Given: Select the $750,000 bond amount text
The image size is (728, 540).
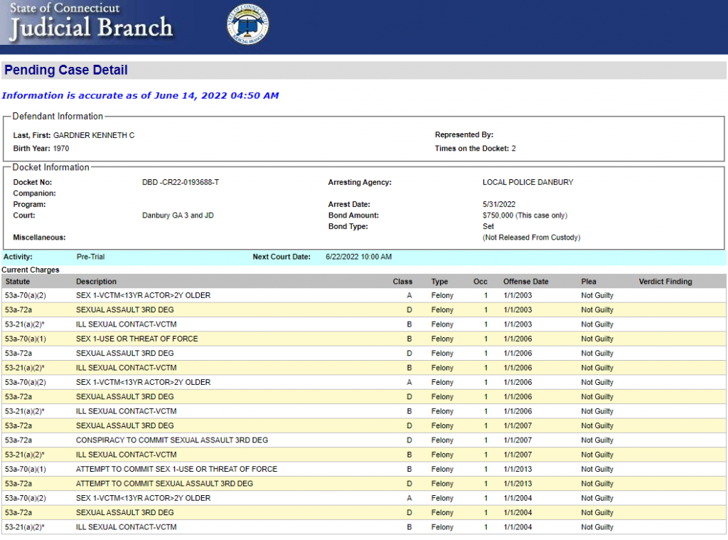Looking at the screenshot, I should click(525, 216).
